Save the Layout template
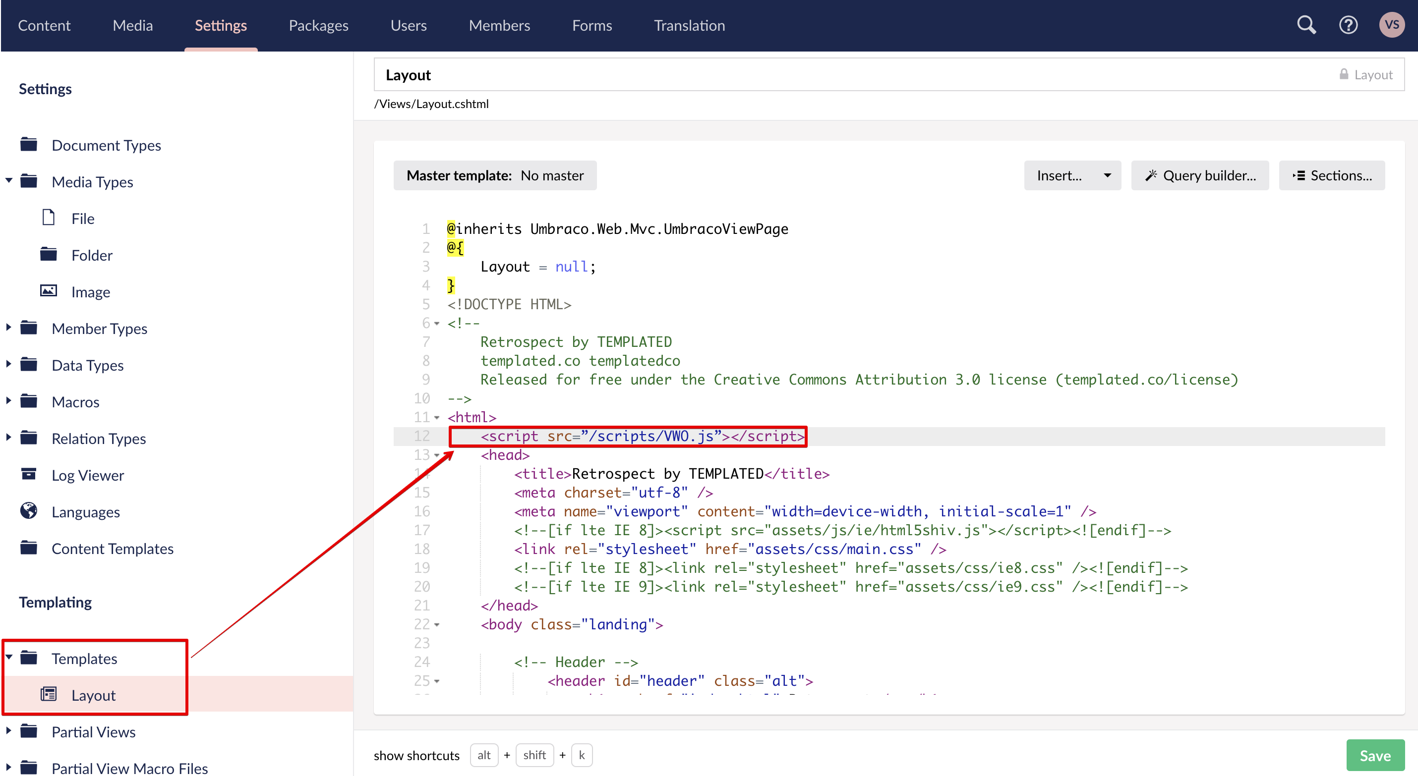 point(1375,755)
